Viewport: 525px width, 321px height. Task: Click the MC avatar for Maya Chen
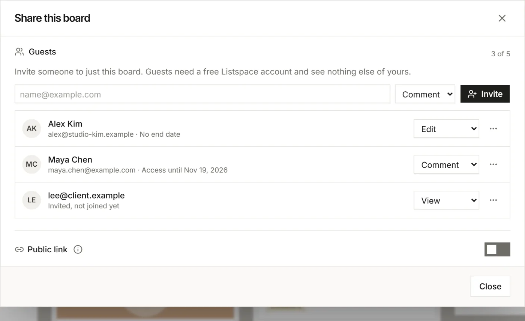31,164
